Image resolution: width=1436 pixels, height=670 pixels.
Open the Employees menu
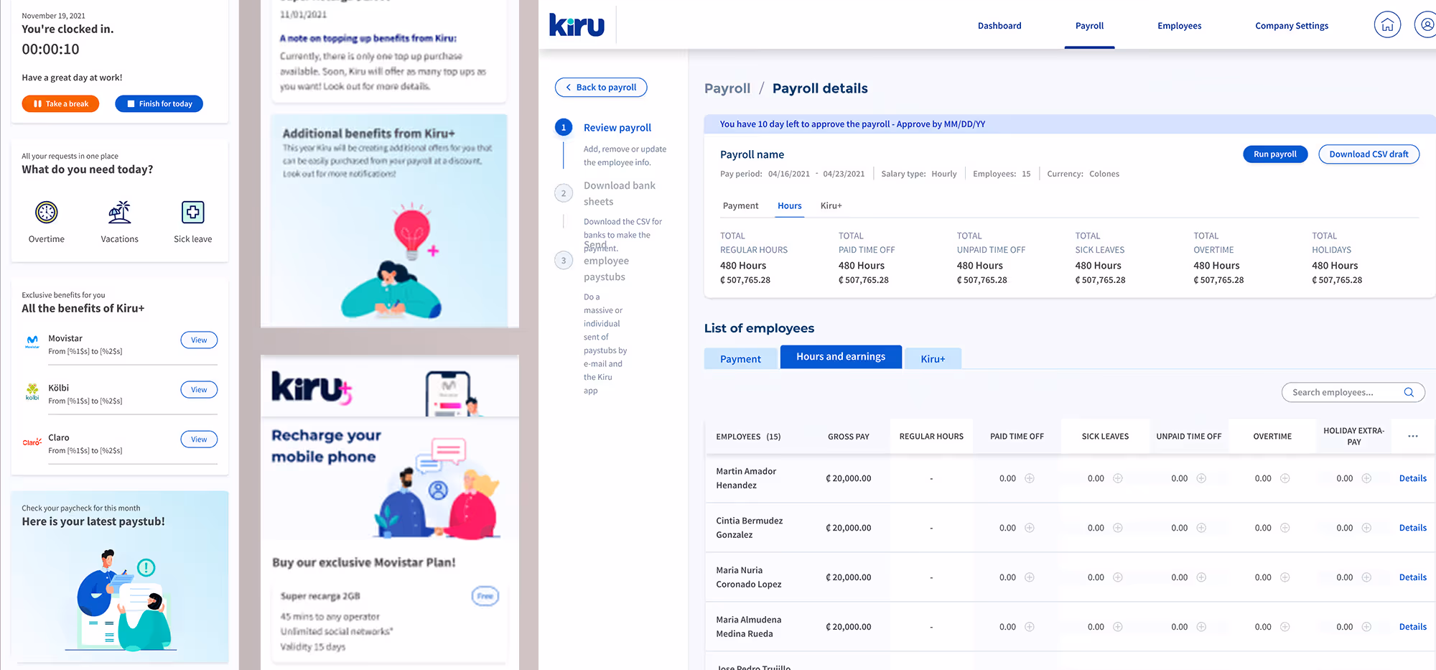click(1179, 26)
